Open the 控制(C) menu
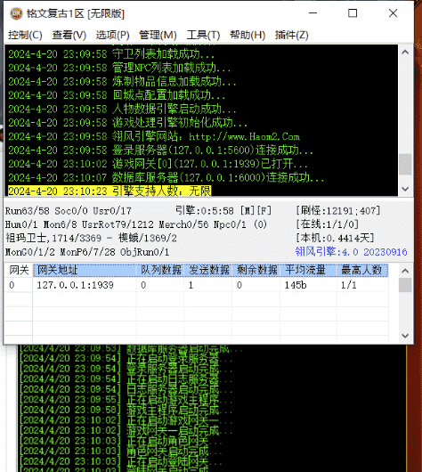Image resolution: width=422 pixels, height=472 pixels. click(x=25, y=35)
